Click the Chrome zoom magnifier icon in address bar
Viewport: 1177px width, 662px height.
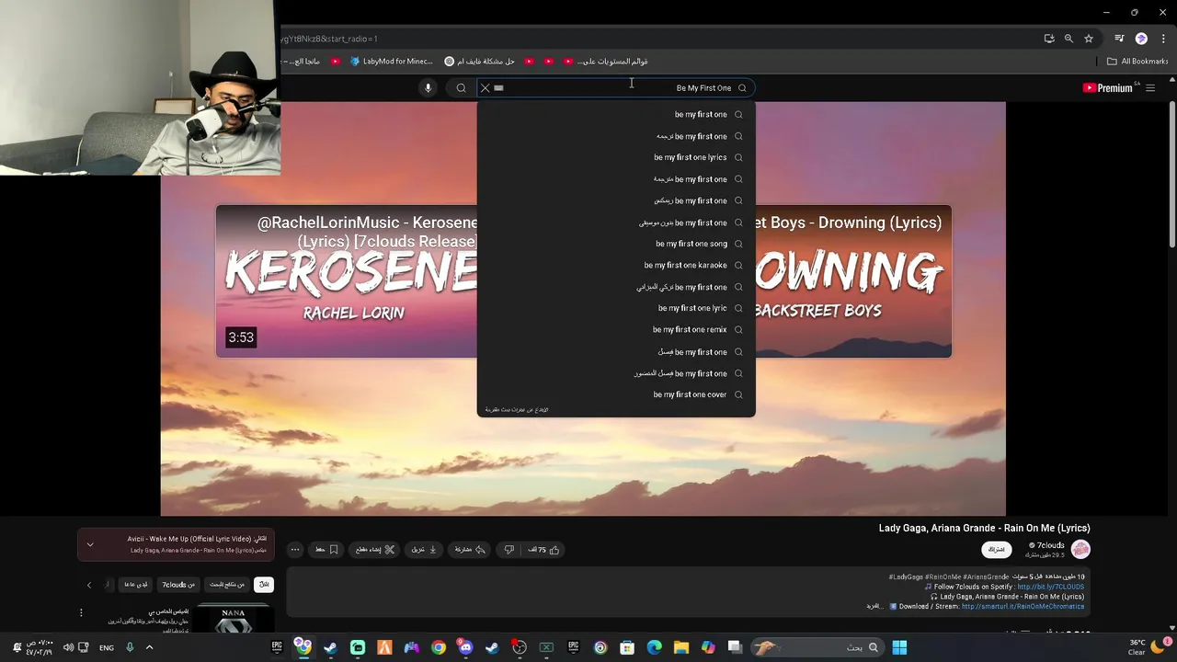1068,39
